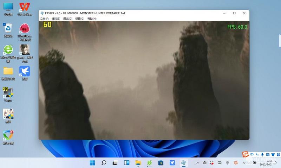
Task: Click the sync tray icon with red dot
Action: (x=212, y=163)
